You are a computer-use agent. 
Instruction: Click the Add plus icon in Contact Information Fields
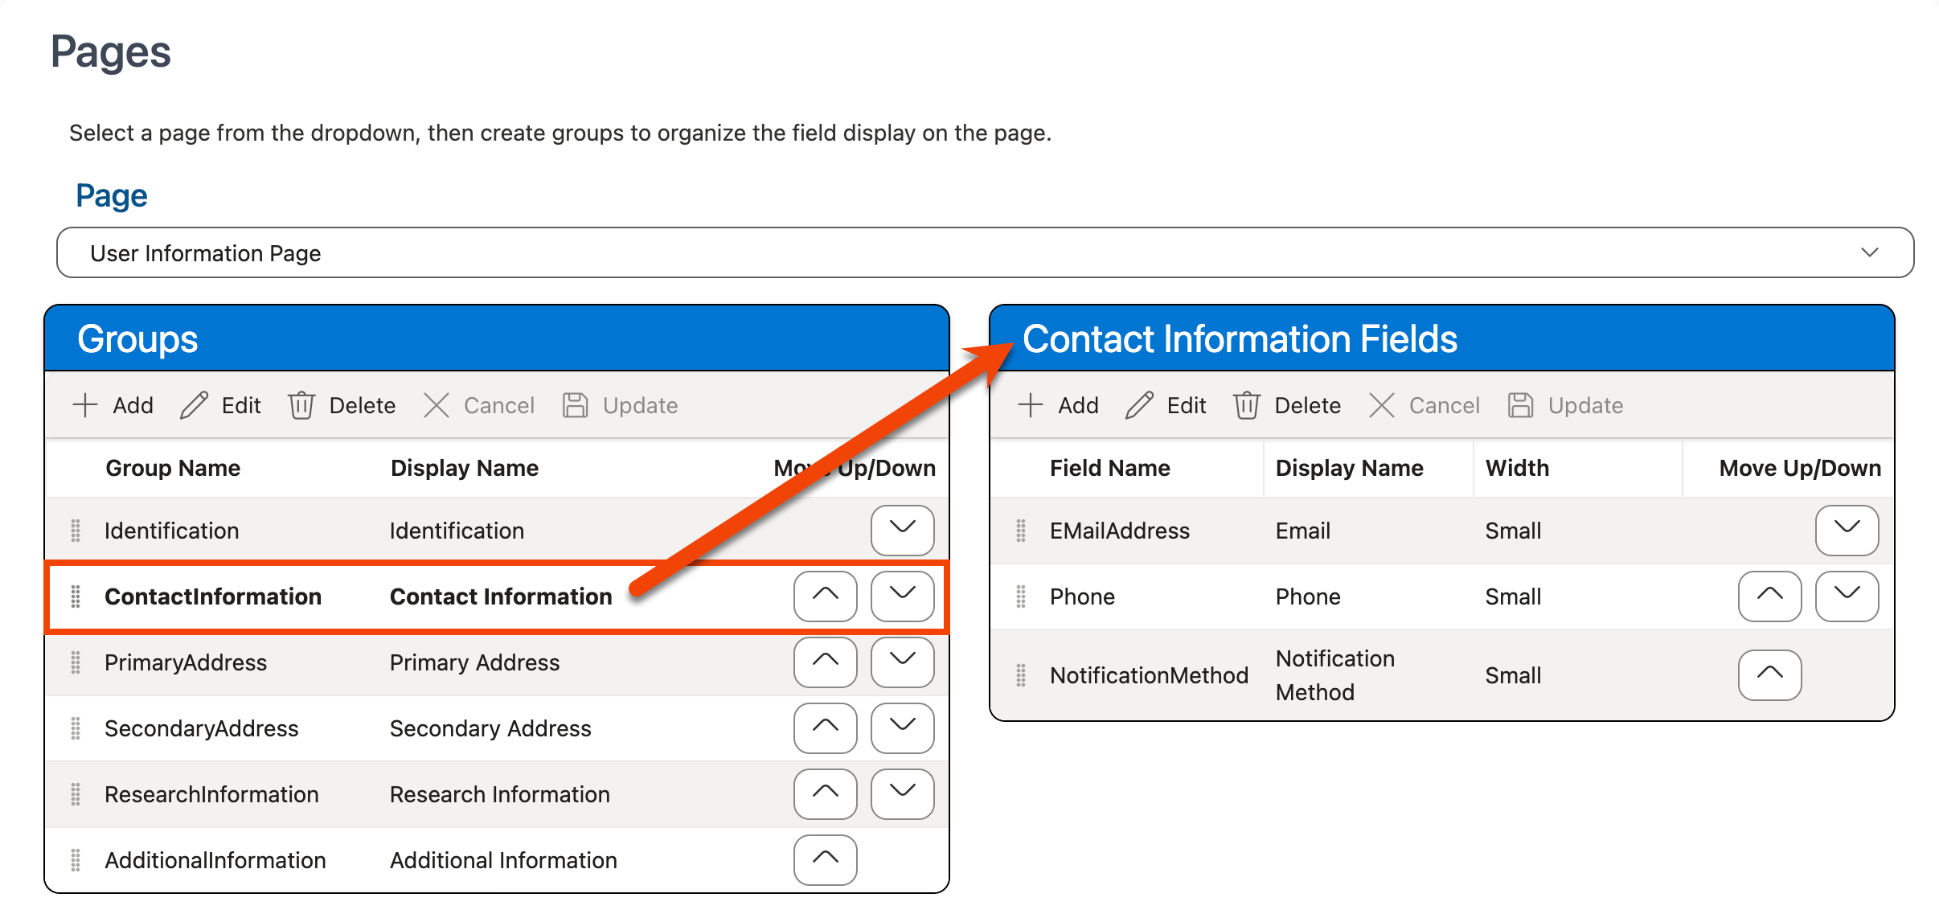tap(1031, 405)
